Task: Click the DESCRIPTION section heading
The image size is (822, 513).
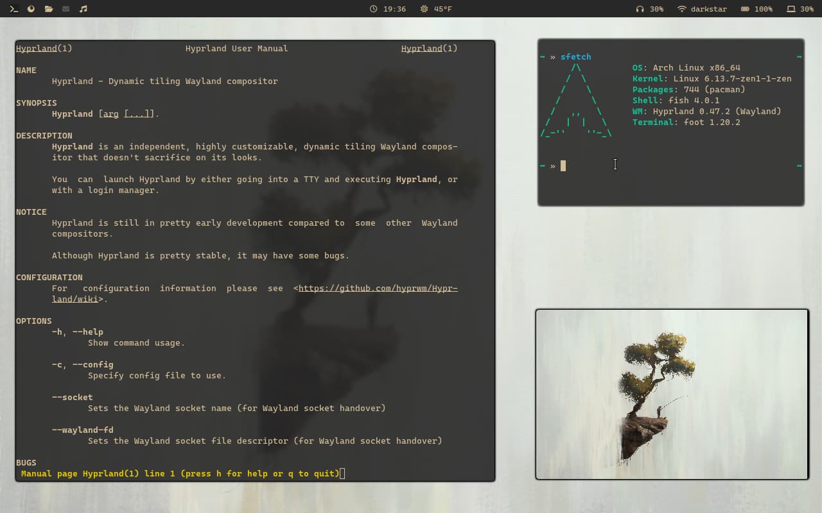Action: point(44,136)
